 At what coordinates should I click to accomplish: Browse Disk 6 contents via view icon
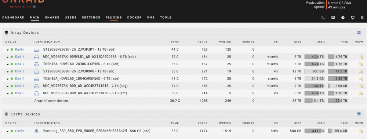(361, 93)
